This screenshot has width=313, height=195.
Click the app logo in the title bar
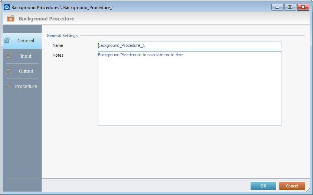click(6, 7)
